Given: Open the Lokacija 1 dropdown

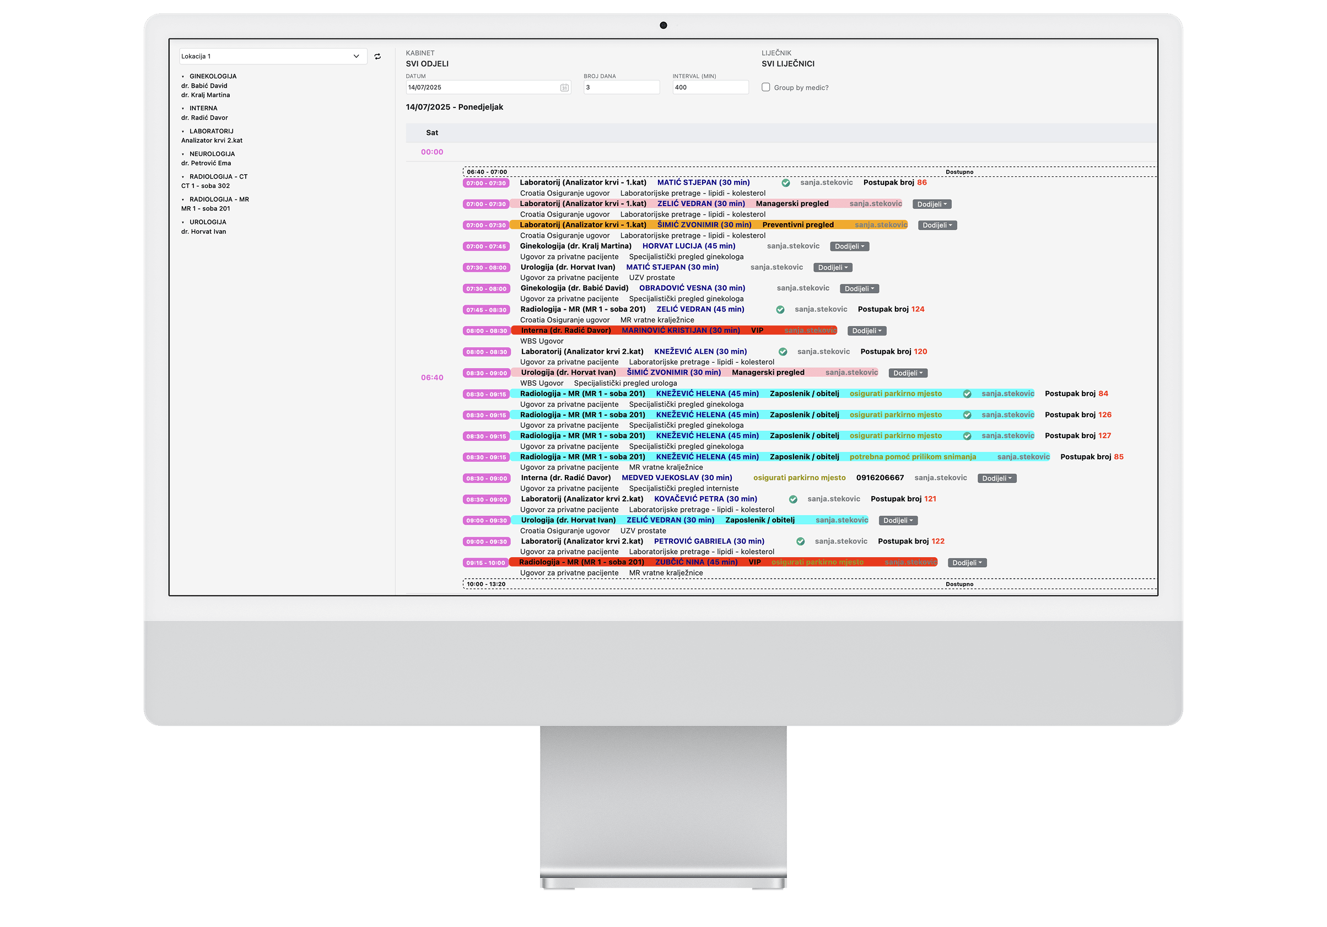Looking at the screenshot, I should coord(273,56).
